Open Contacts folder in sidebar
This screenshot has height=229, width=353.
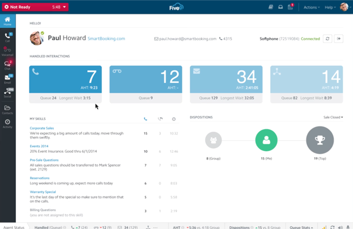pos(8,109)
